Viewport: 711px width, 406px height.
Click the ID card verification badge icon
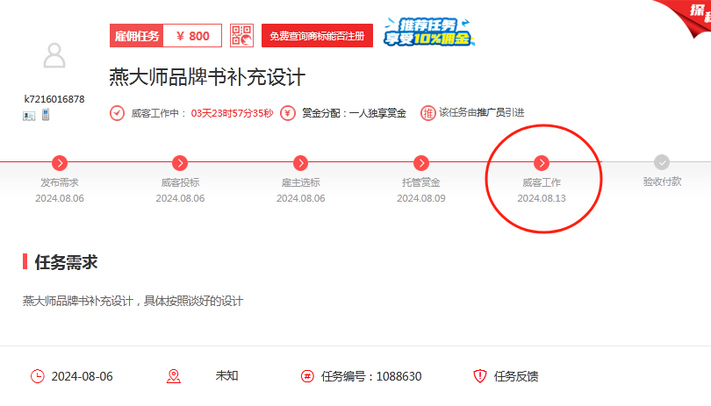click(x=29, y=116)
